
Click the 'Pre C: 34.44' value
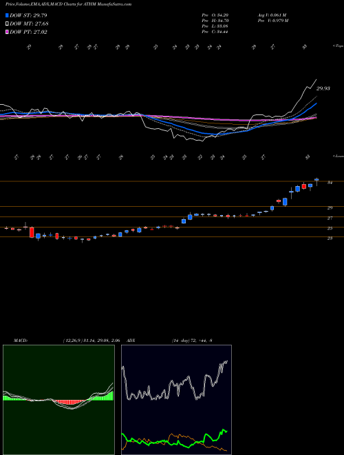pyautogui.click(x=215, y=32)
